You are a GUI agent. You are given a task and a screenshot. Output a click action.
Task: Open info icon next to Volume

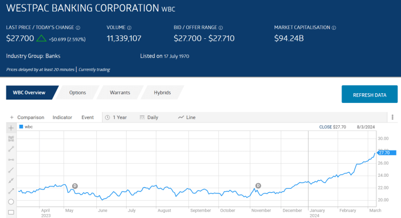pos(129,27)
